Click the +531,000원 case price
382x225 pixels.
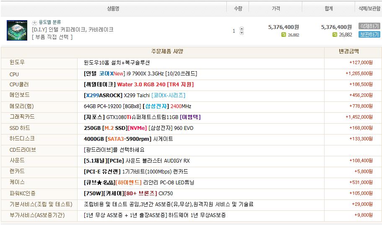point(361,182)
